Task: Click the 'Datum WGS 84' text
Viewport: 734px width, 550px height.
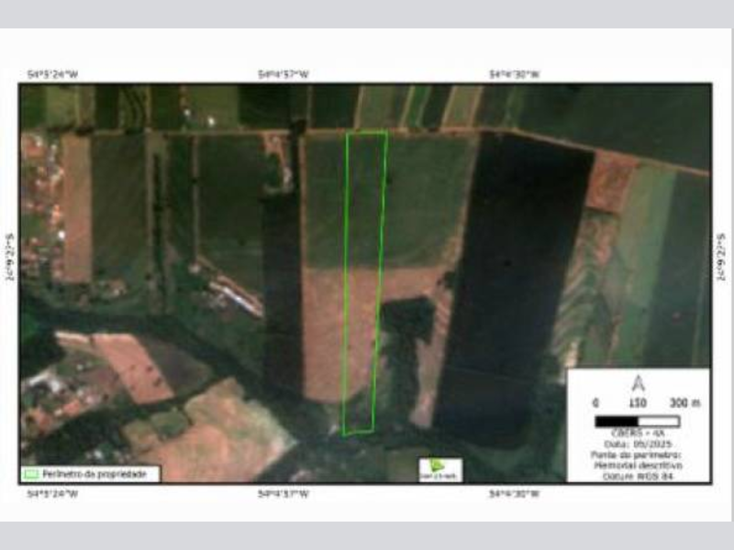Action: (638, 476)
